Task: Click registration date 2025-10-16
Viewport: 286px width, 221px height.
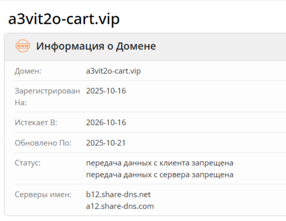Action: (x=106, y=91)
